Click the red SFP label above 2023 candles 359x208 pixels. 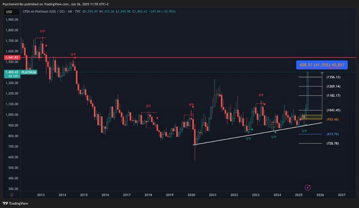pyautogui.click(x=261, y=95)
